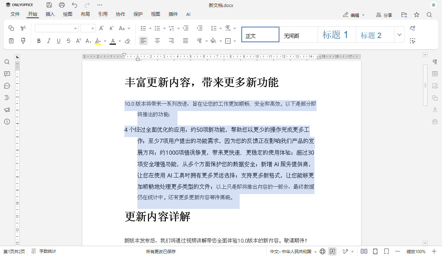Switch to the 布局 tab
The height and width of the screenshot is (257, 442).
(x=85, y=14)
